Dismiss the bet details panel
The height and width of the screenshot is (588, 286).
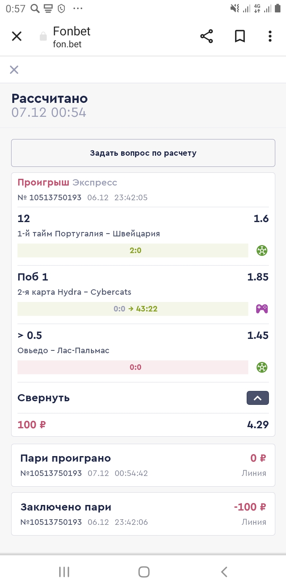click(14, 70)
